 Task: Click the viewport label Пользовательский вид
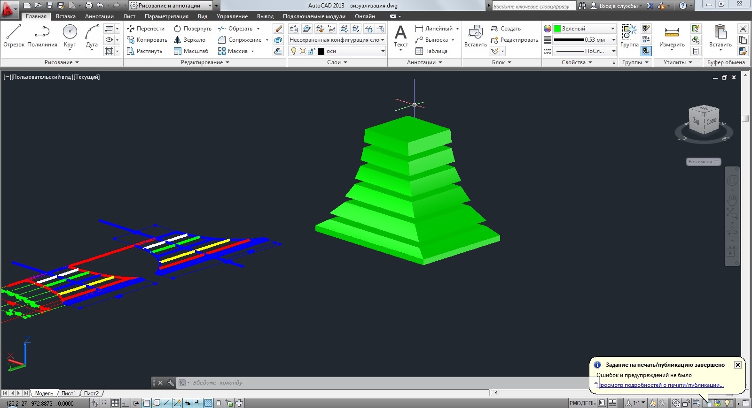coord(43,77)
